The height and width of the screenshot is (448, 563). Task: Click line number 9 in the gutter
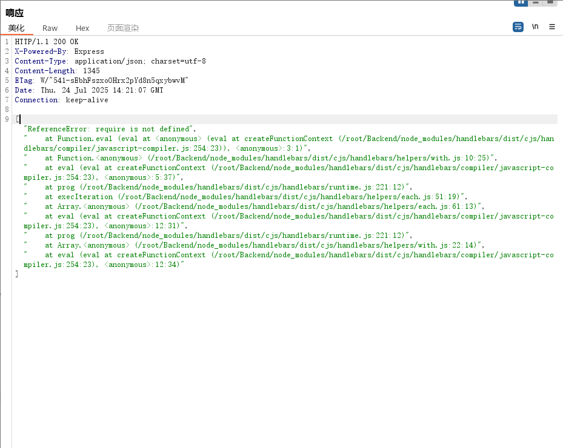(x=7, y=119)
